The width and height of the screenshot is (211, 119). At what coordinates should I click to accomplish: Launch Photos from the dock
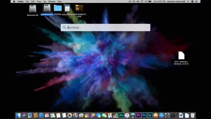[70, 115]
